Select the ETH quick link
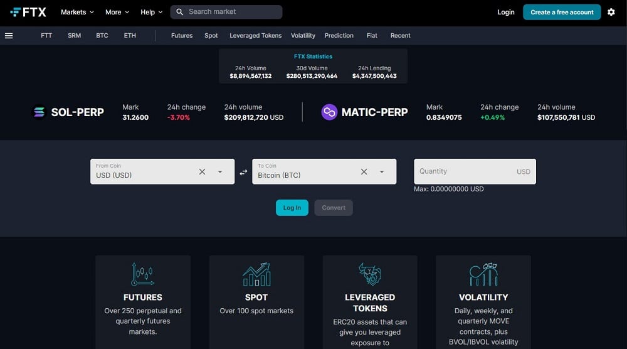 [x=130, y=36]
